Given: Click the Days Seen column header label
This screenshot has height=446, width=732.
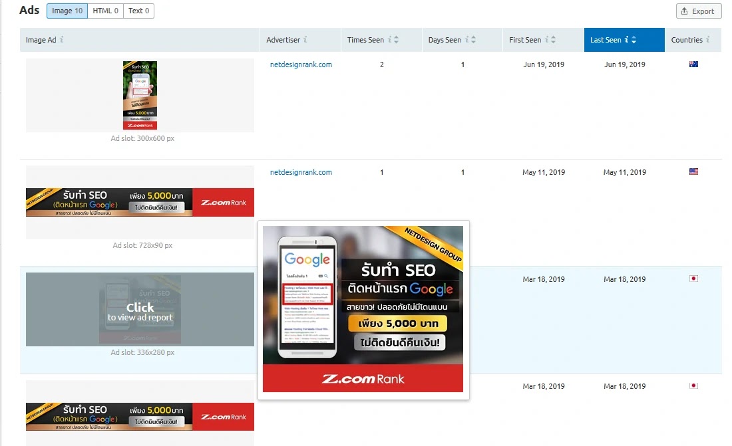Looking at the screenshot, I should tap(445, 40).
